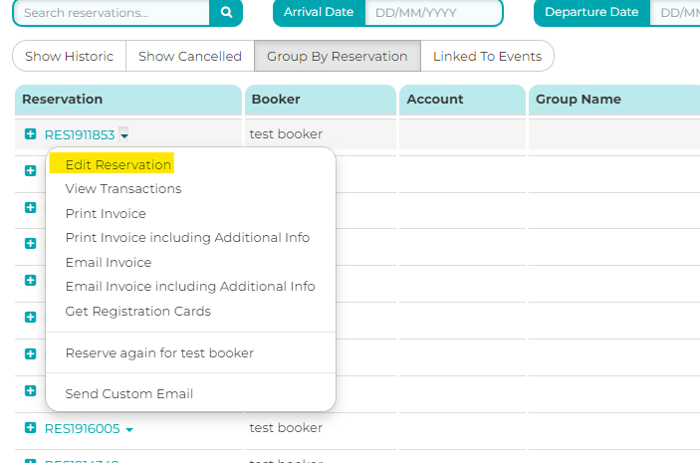Toggle Group By Reservation

coord(337,56)
